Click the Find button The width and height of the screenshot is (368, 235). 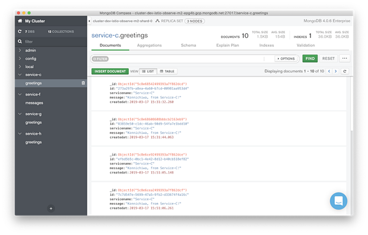click(x=310, y=58)
